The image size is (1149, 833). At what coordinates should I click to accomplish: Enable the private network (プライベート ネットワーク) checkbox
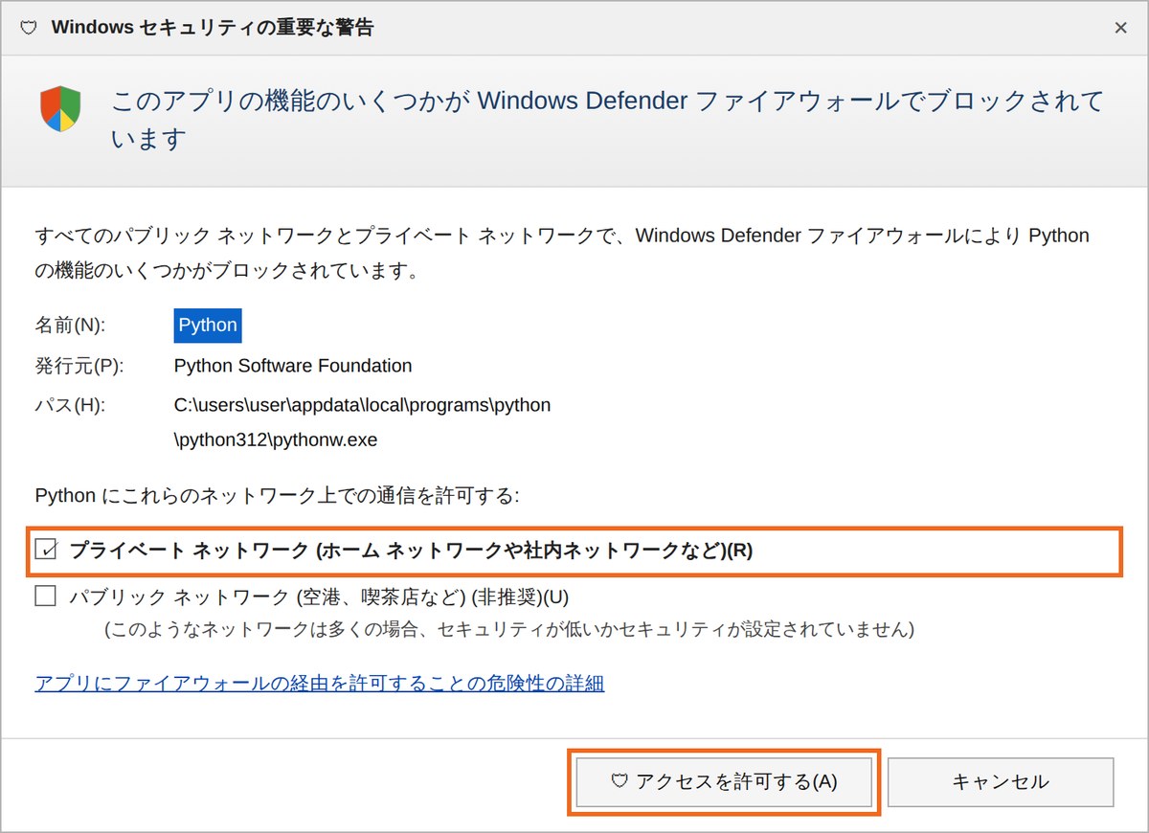(x=46, y=550)
